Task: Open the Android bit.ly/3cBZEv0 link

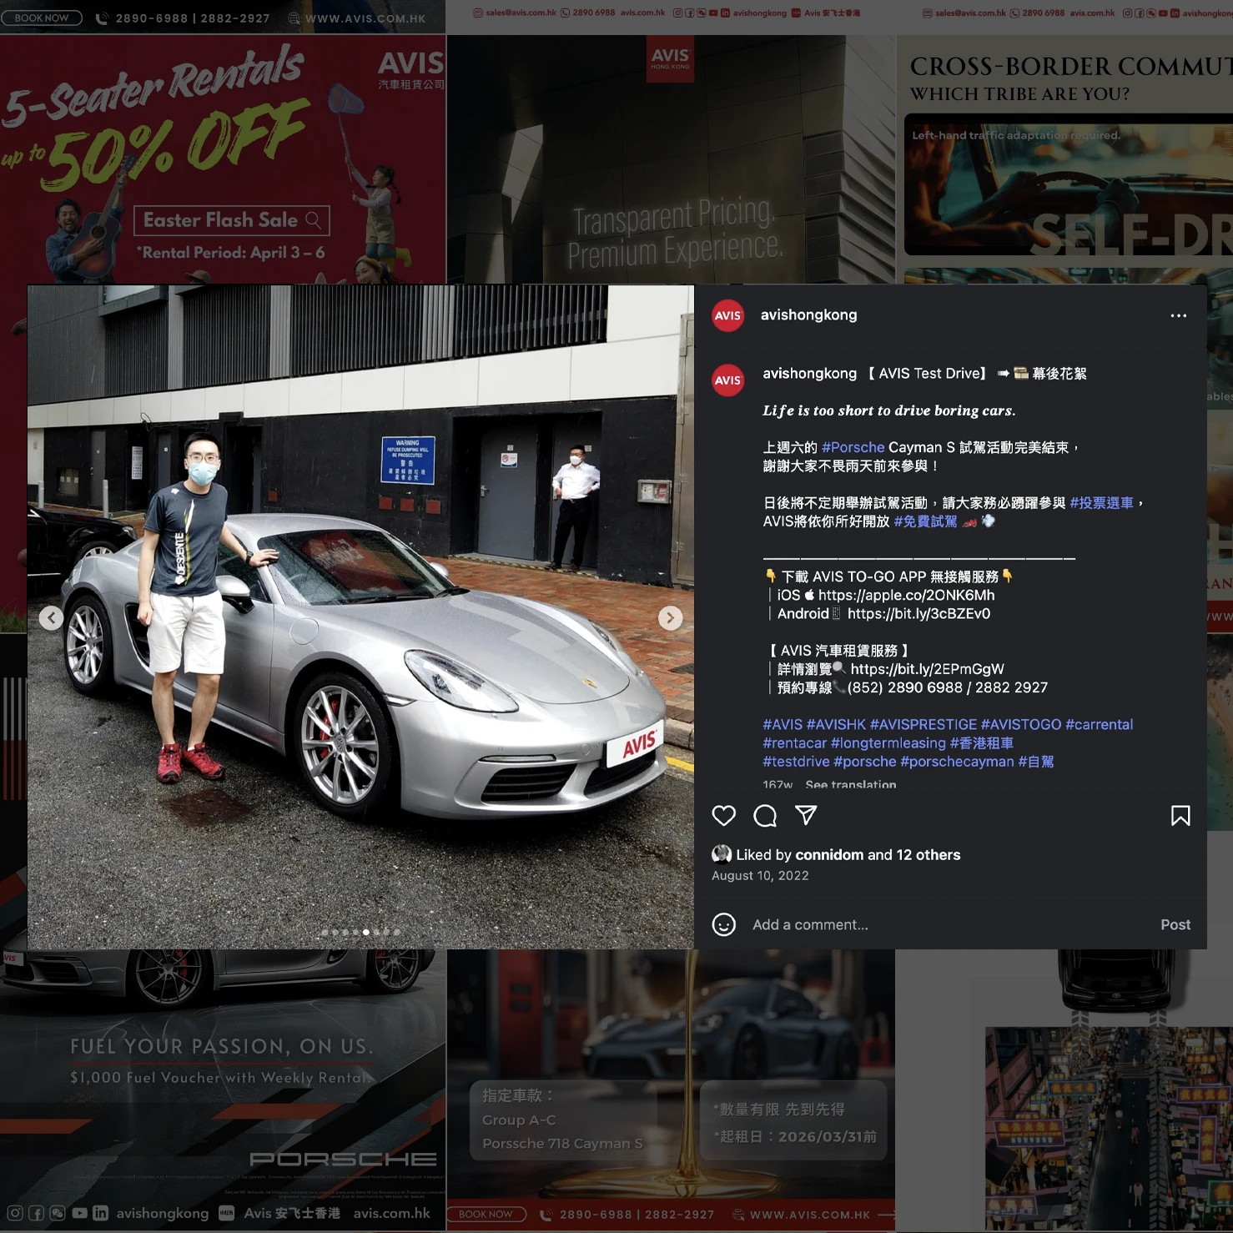Action: tap(918, 613)
